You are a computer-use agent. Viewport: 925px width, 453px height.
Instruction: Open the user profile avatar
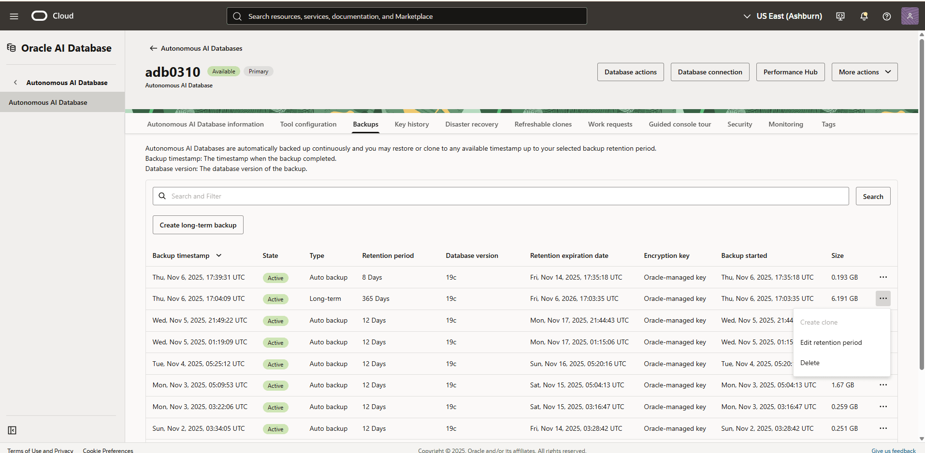pos(911,16)
